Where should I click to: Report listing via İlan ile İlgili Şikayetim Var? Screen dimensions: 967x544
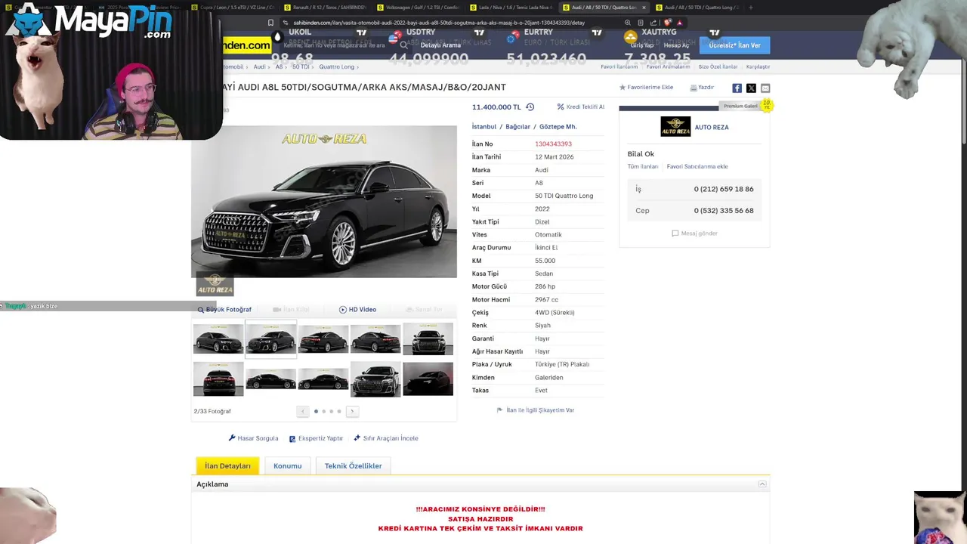pyautogui.click(x=536, y=410)
